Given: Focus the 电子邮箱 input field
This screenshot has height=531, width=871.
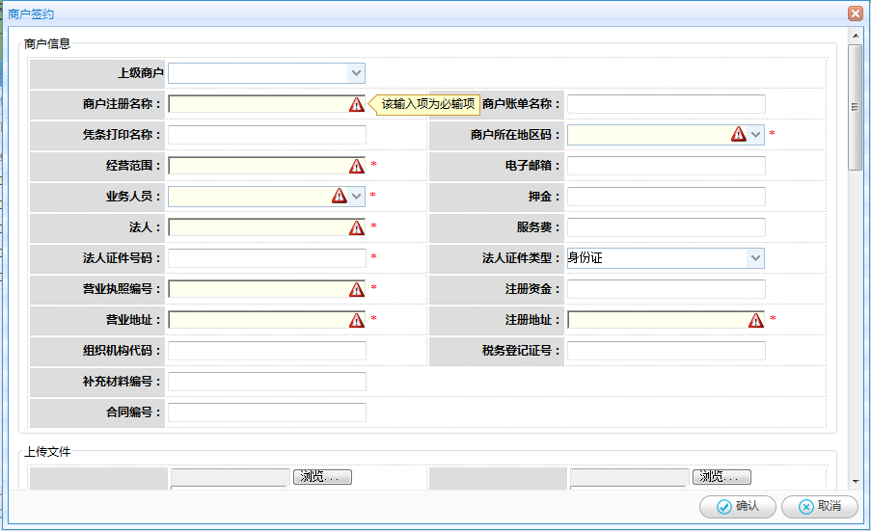Looking at the screenshot, I should tap(666, 166).
